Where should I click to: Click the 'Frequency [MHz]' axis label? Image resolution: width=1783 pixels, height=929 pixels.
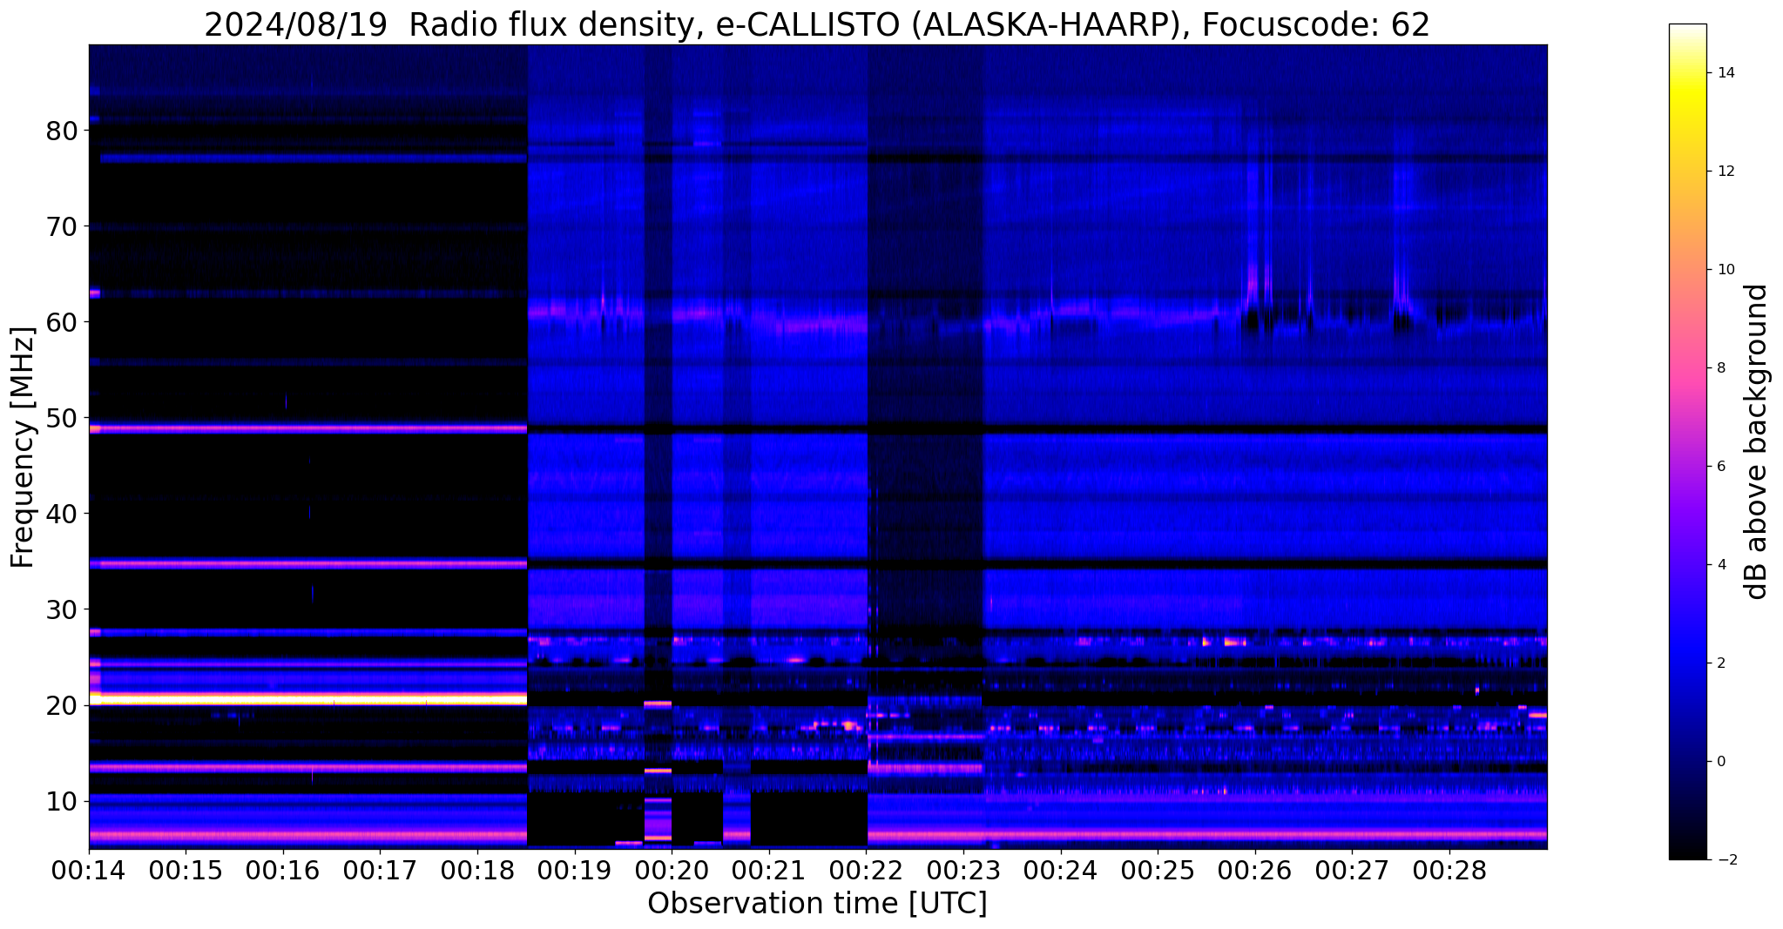pyautogui.click(x=23, y=448)
